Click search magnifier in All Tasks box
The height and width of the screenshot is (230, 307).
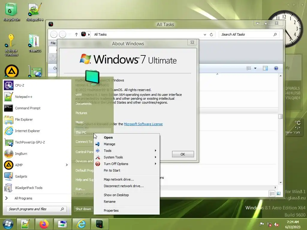click(275, 34)
